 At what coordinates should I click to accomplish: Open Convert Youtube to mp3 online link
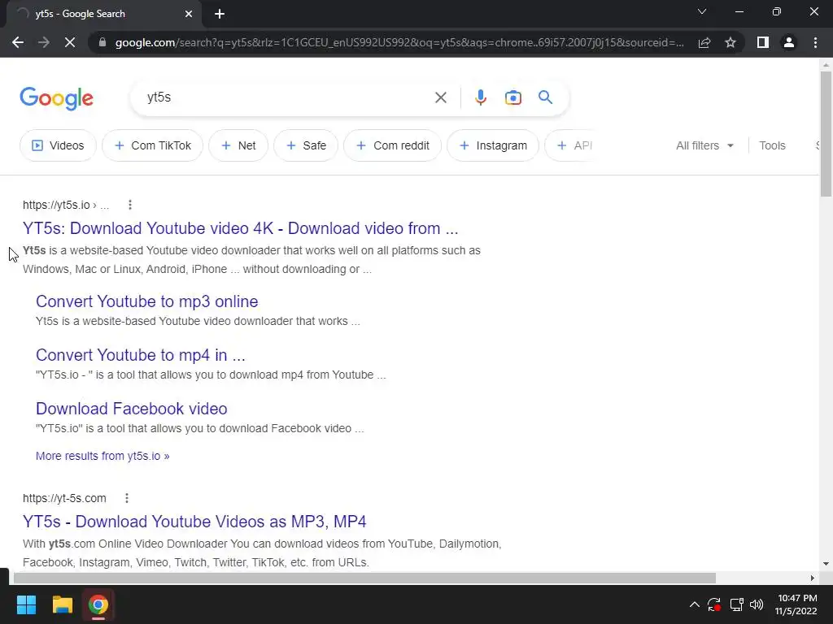[x=146, y=301]
